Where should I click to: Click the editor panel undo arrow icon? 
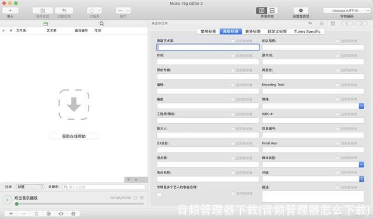[x=311, y=23]
